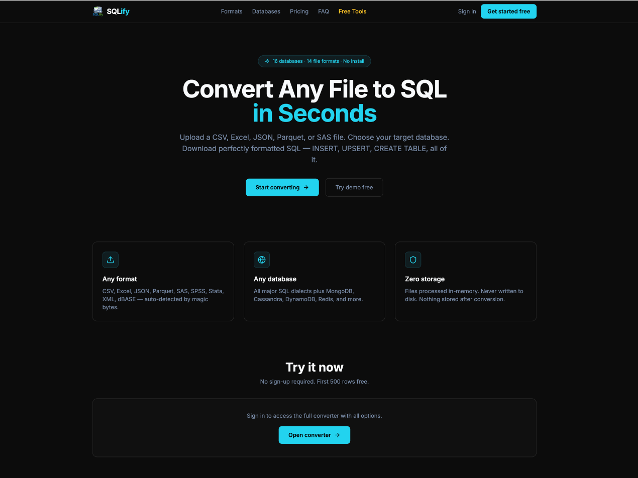The width and height of the screenshot is (638, 478).
Task: Click Sign in
Action: pyautogui.click(x=467, y=11)
